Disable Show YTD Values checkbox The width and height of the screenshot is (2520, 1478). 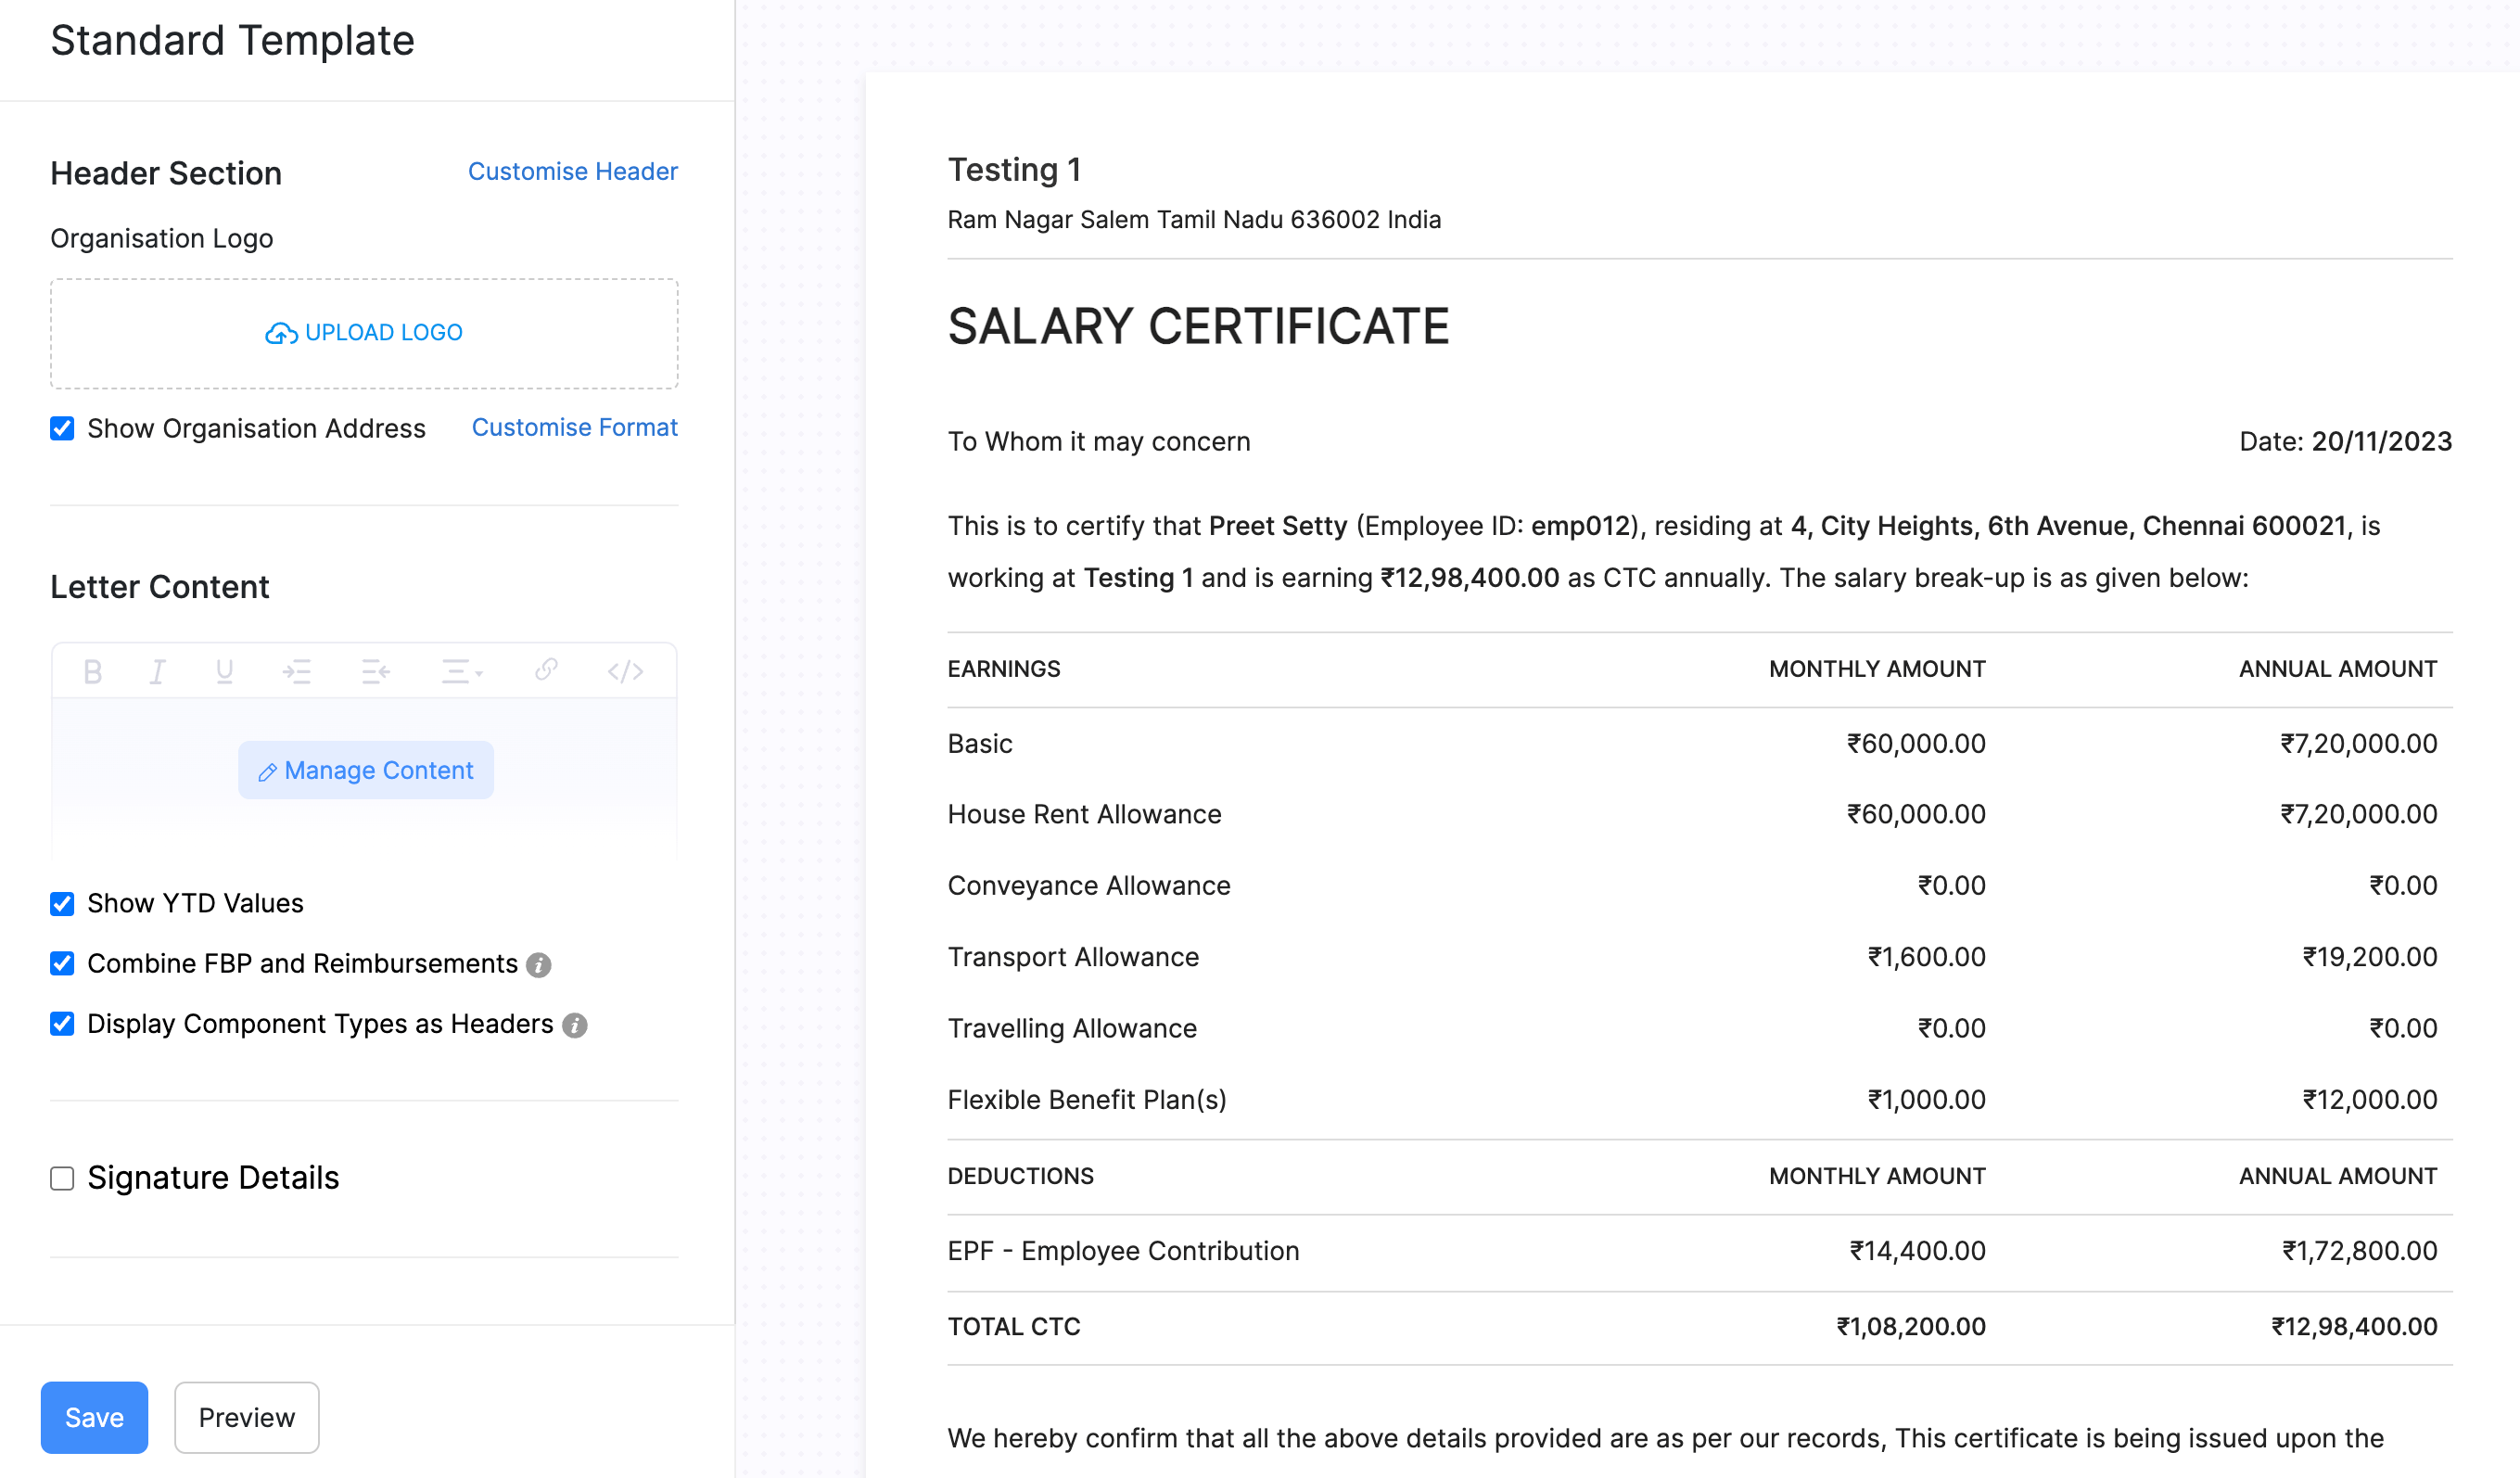62,904
